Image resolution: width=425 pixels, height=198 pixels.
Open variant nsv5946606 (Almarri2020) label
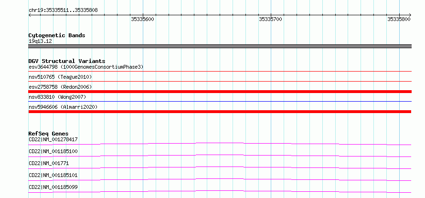(x=63, y=107)
